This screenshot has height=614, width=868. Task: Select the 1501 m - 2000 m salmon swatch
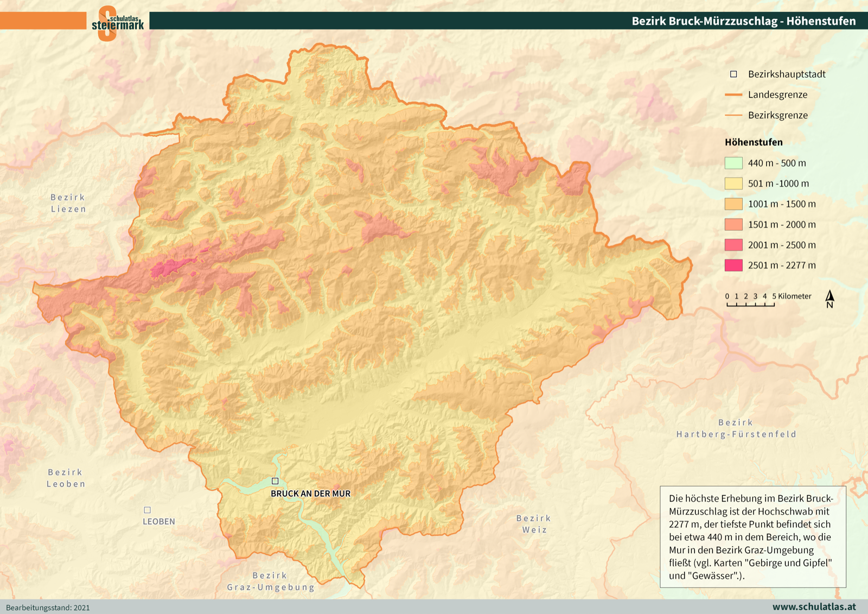click(x=733, y=224)
